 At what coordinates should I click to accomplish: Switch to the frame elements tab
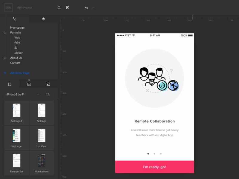pyautogui.click(x=10, y=84)
